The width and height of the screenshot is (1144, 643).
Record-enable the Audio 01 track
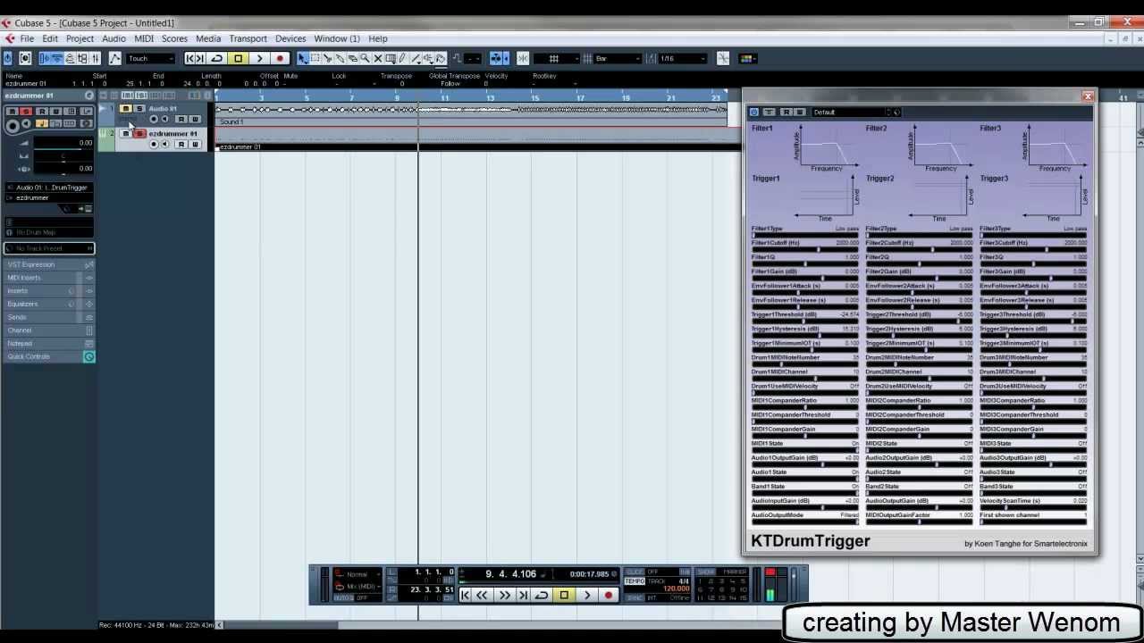[154, 119]
